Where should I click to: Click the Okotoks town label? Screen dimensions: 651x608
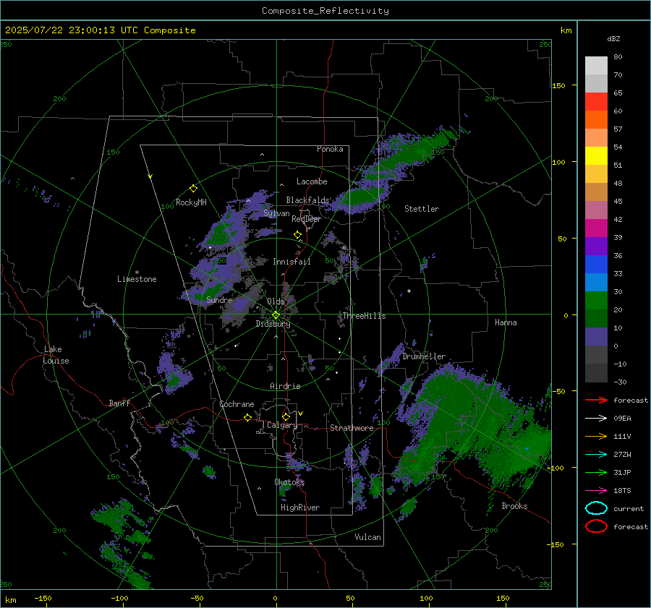289,482
